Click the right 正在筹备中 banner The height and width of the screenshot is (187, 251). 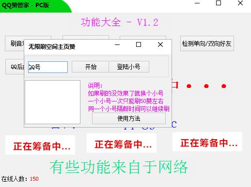(x=207, y=142)
